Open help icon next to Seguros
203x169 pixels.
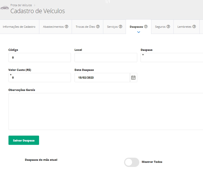(x=168, y=26)
